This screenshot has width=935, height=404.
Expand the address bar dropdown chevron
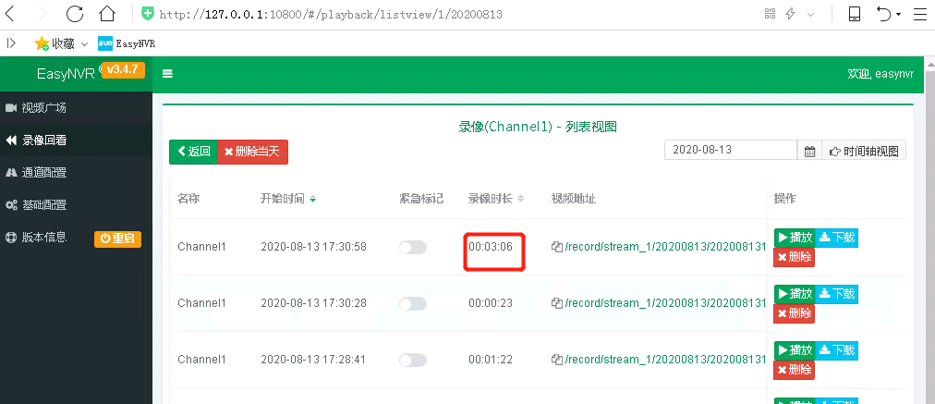click(810, 14)
